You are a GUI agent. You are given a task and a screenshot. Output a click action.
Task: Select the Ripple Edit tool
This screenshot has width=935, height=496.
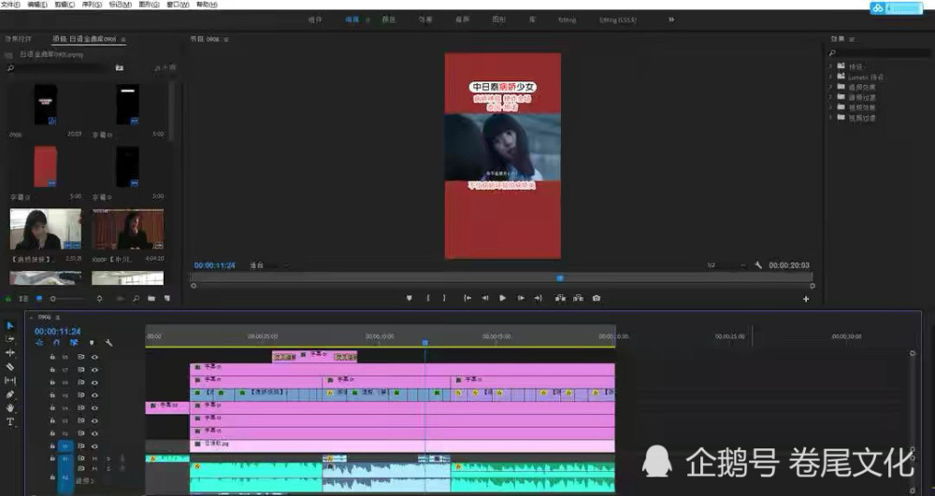coord(10,352)
